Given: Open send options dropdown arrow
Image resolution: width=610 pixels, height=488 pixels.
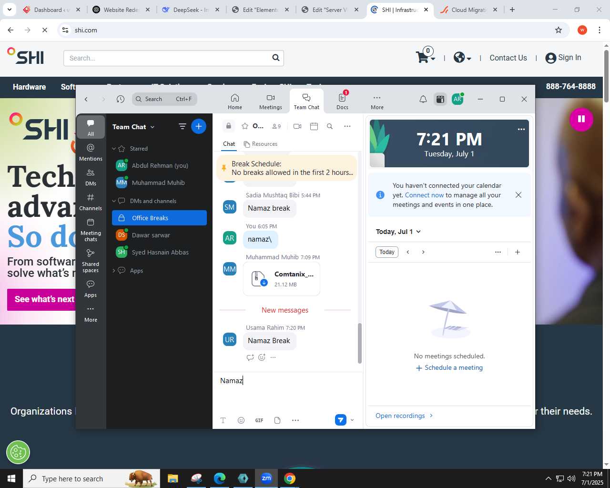Looking at the screenshot, I should click(x=352, y=420).
